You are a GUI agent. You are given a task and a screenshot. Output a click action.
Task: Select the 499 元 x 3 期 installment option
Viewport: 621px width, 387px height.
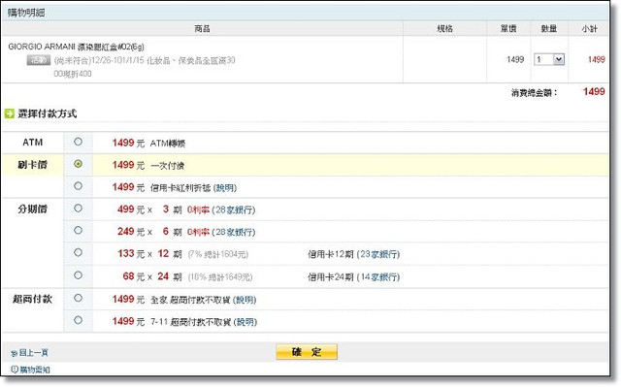78,209
